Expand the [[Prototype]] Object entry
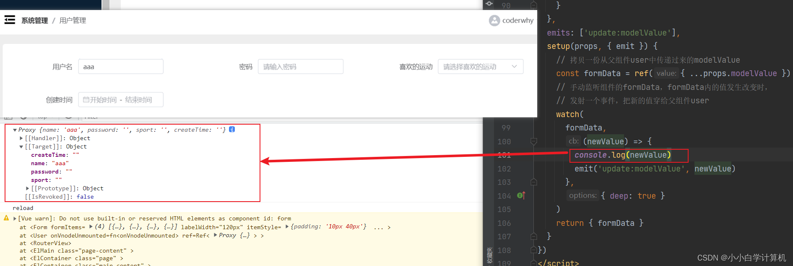793x266 pixels. [28, 188]
